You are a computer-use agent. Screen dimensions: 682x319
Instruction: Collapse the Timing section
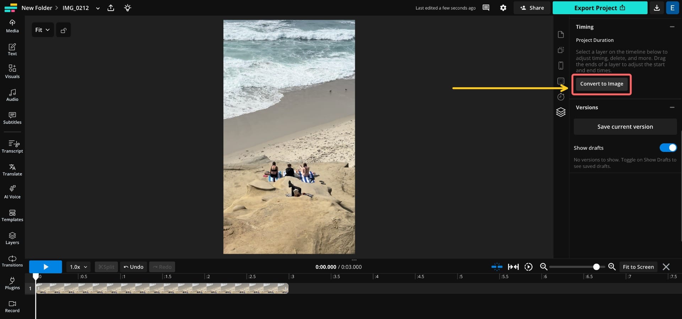pyautogui.click(x=672, y=27)
